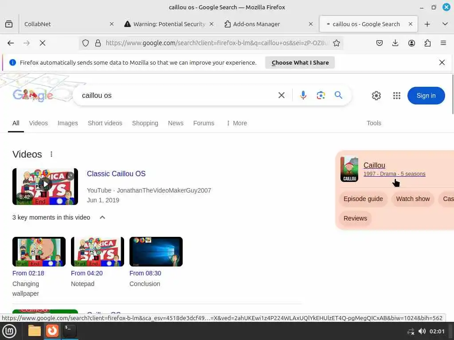
Task: Open a new browser tab
Action: [427, 24]
